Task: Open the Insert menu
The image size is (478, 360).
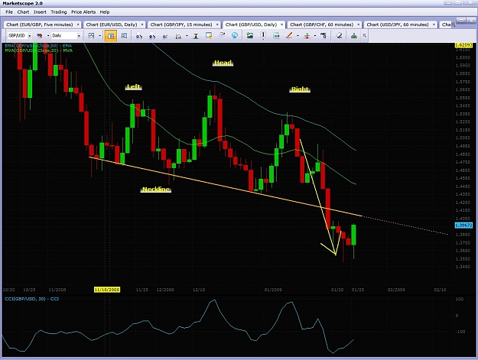Action: pos(40,12)
